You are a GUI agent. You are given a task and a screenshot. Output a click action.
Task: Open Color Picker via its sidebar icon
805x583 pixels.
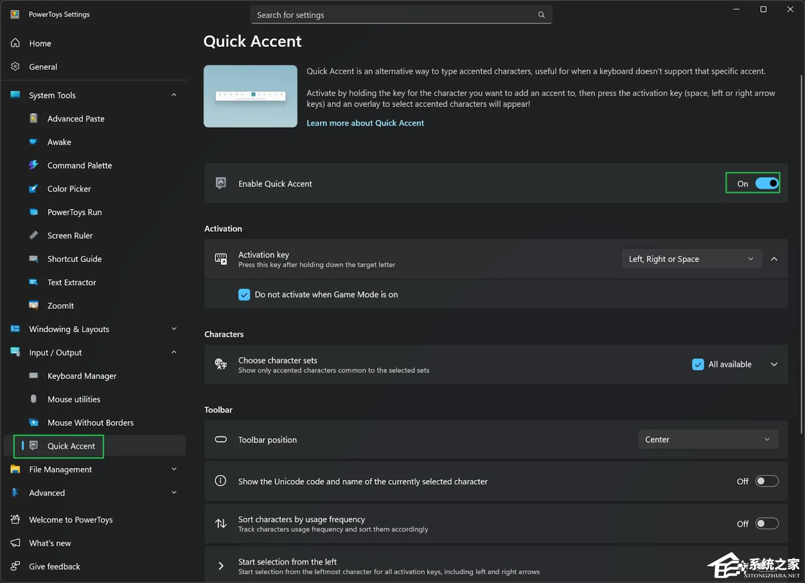pos(34,189)
